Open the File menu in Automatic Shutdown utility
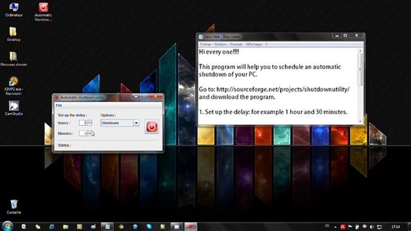The height and width of the screenshot is (231, 411). tap(58, 105)
